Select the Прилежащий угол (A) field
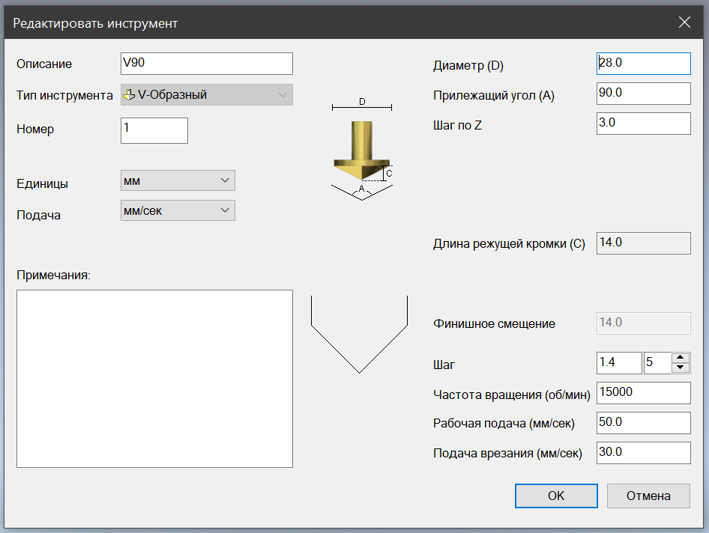The image size is (709, 533). 643,94
